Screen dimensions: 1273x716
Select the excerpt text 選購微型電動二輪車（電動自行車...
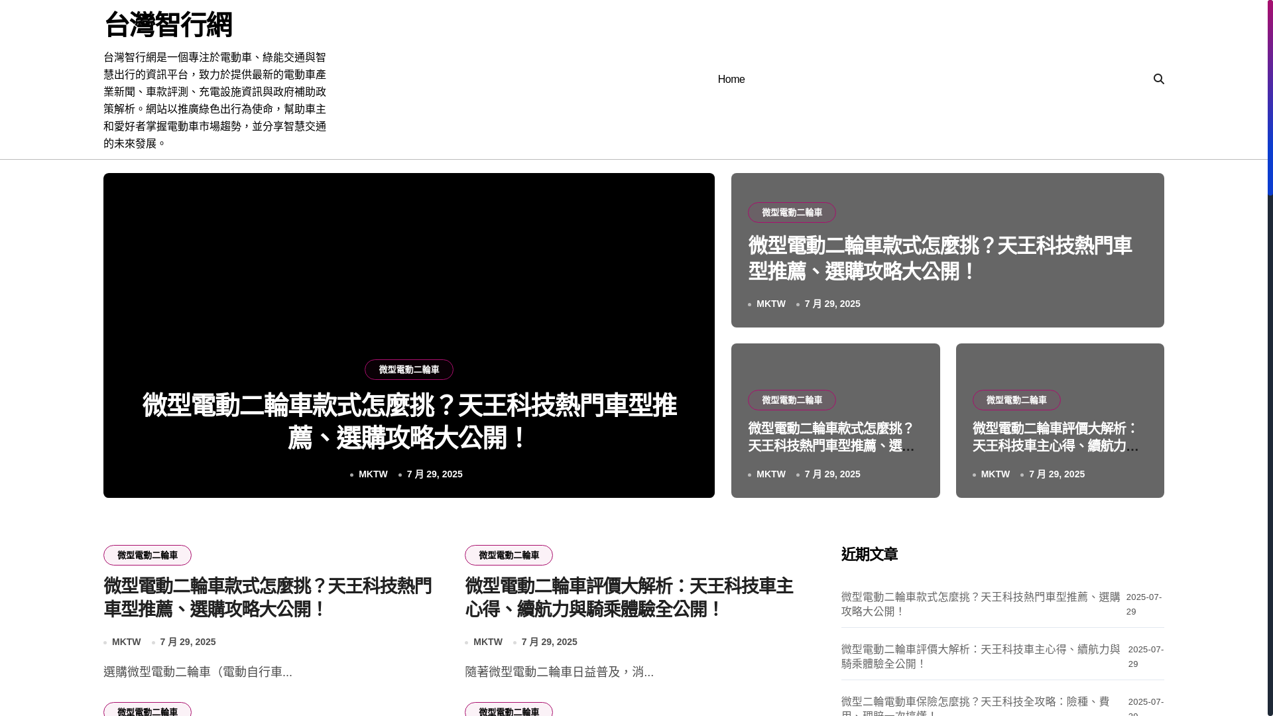point(198,672)
